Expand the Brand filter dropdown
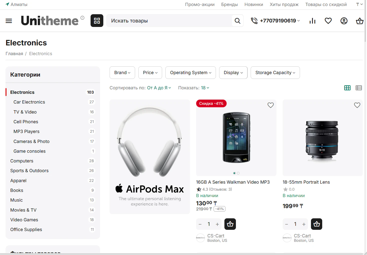 pos(122,73)
